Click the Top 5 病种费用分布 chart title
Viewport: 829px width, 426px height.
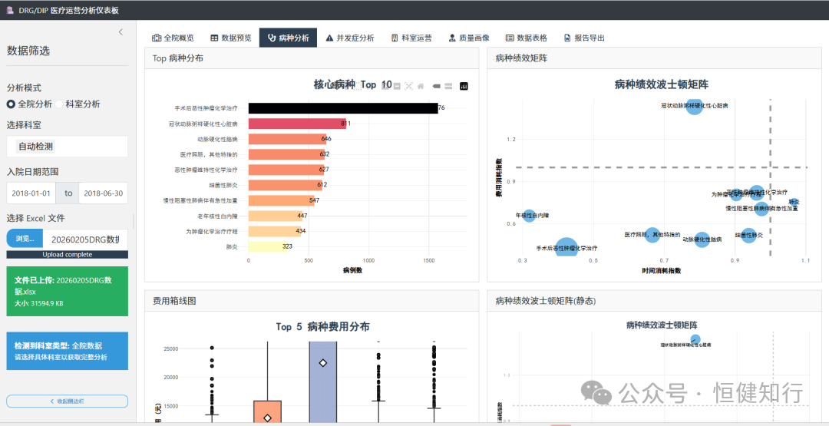tap(323, 327)
